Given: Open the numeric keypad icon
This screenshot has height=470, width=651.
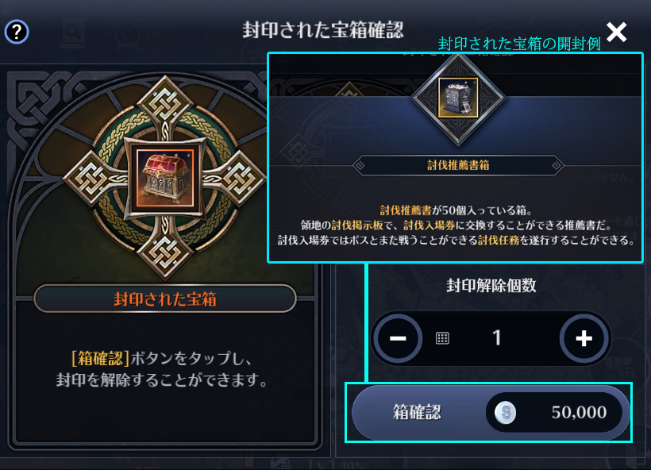Looking at the screenshot, I should click(442, 338).
